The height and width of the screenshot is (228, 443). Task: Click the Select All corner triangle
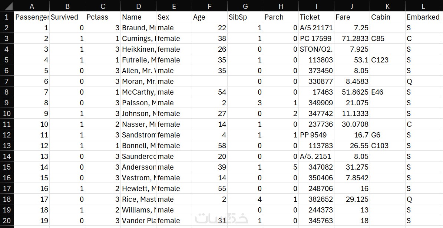[7, 6]
